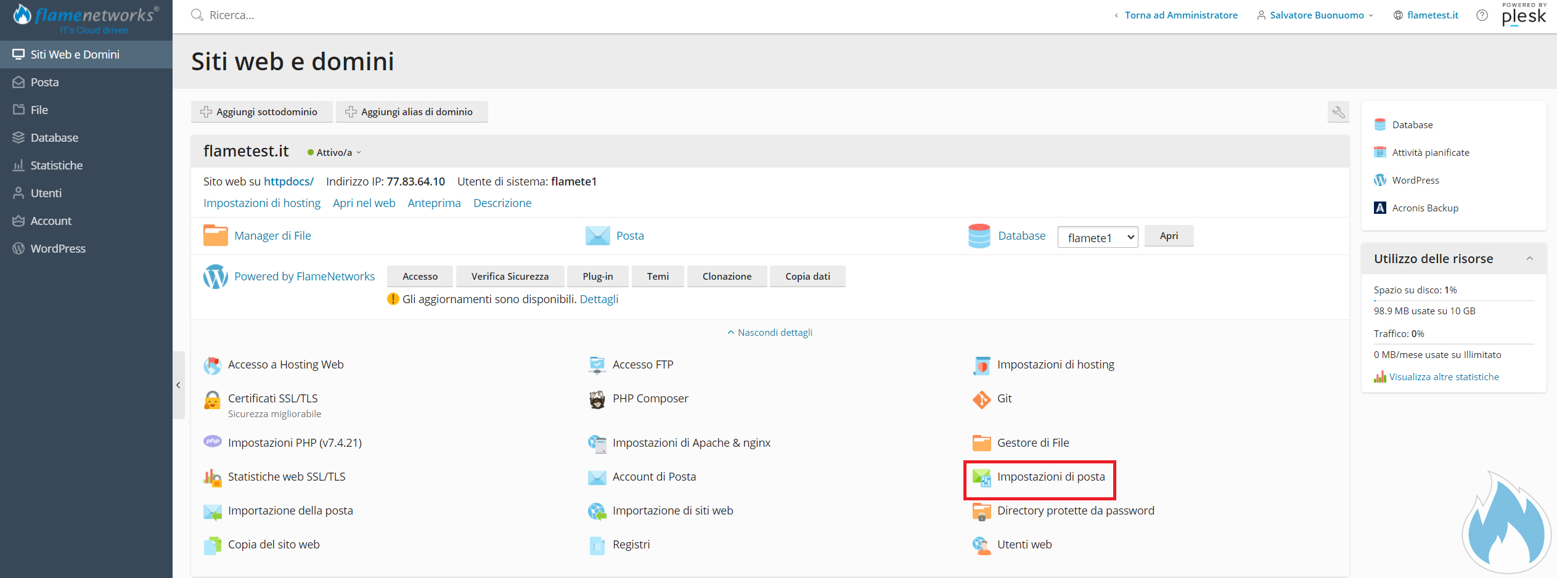
Task: Hide details via Nascondi dettagli
Action: pos(770,333)
